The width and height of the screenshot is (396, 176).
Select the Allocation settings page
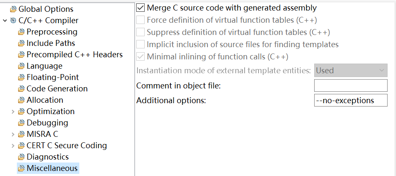pyautogui.click(x=45, y=100)
